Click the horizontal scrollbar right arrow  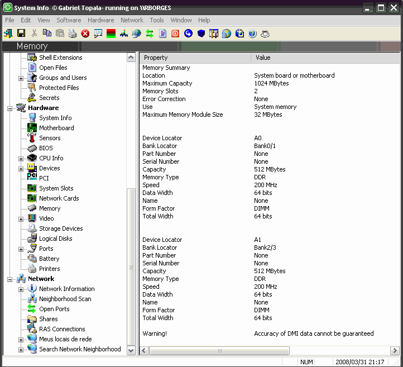click(395, 350)
